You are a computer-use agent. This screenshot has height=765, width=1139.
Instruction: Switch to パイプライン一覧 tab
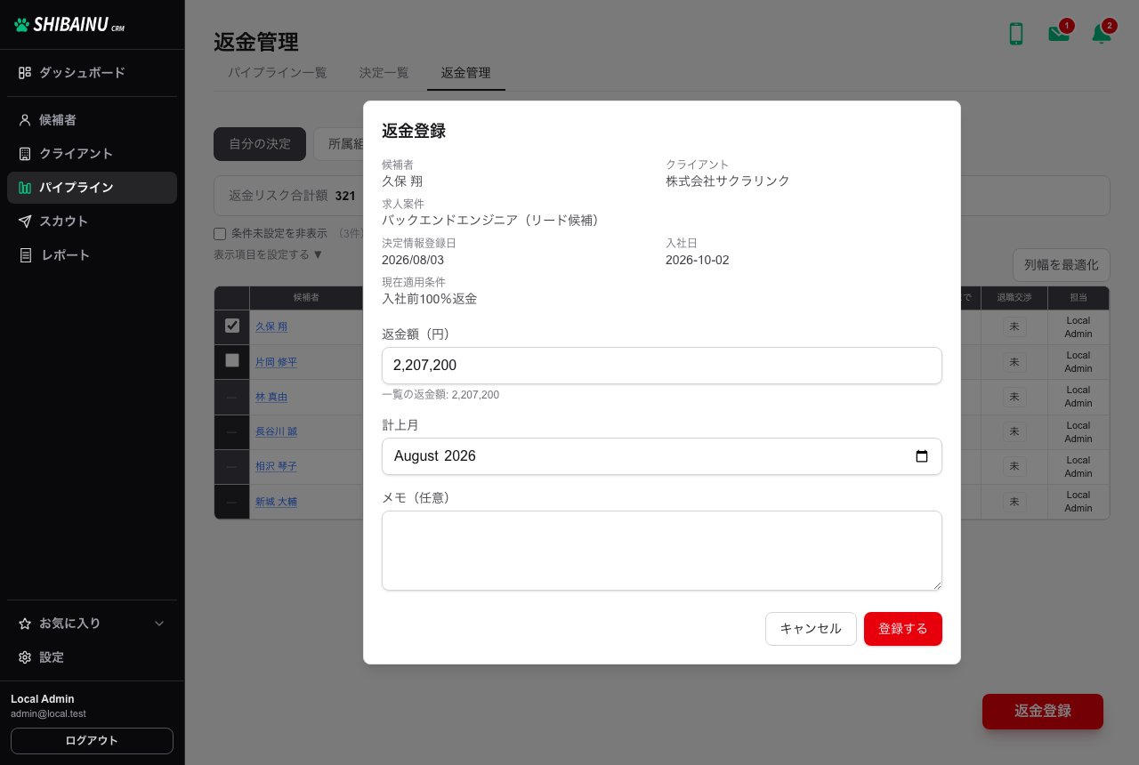[x=278, y=73]
